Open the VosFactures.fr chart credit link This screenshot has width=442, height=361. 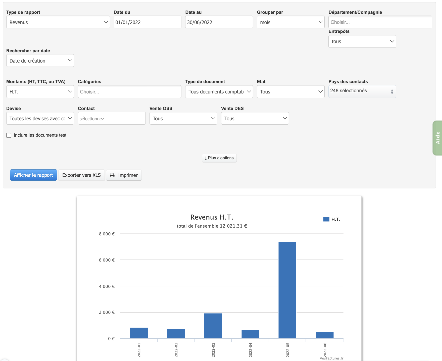(x=331, y=358)
